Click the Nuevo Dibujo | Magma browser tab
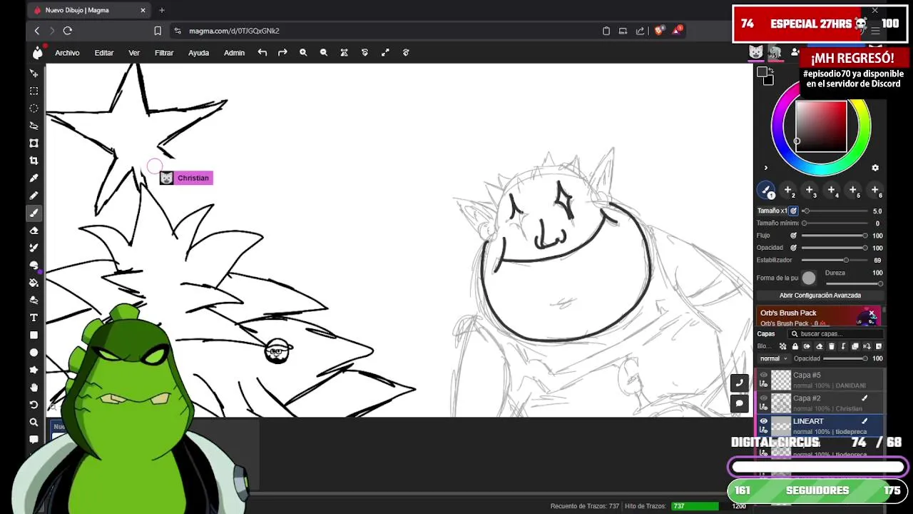Viewport: 913px width, 514px height. 89,10
